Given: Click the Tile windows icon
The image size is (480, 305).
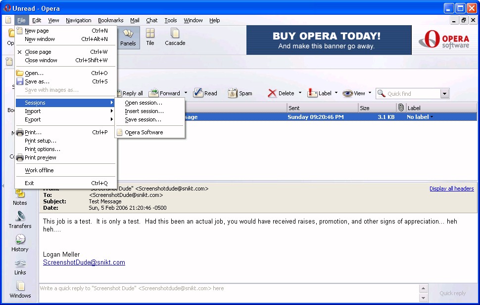Looking at the screenshot, I should point(150,34).
